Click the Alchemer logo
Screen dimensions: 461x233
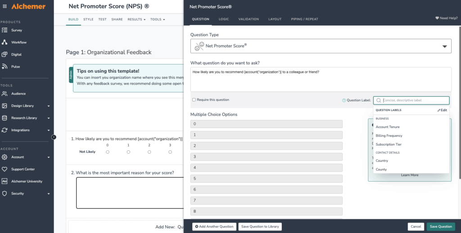(28, 6)
